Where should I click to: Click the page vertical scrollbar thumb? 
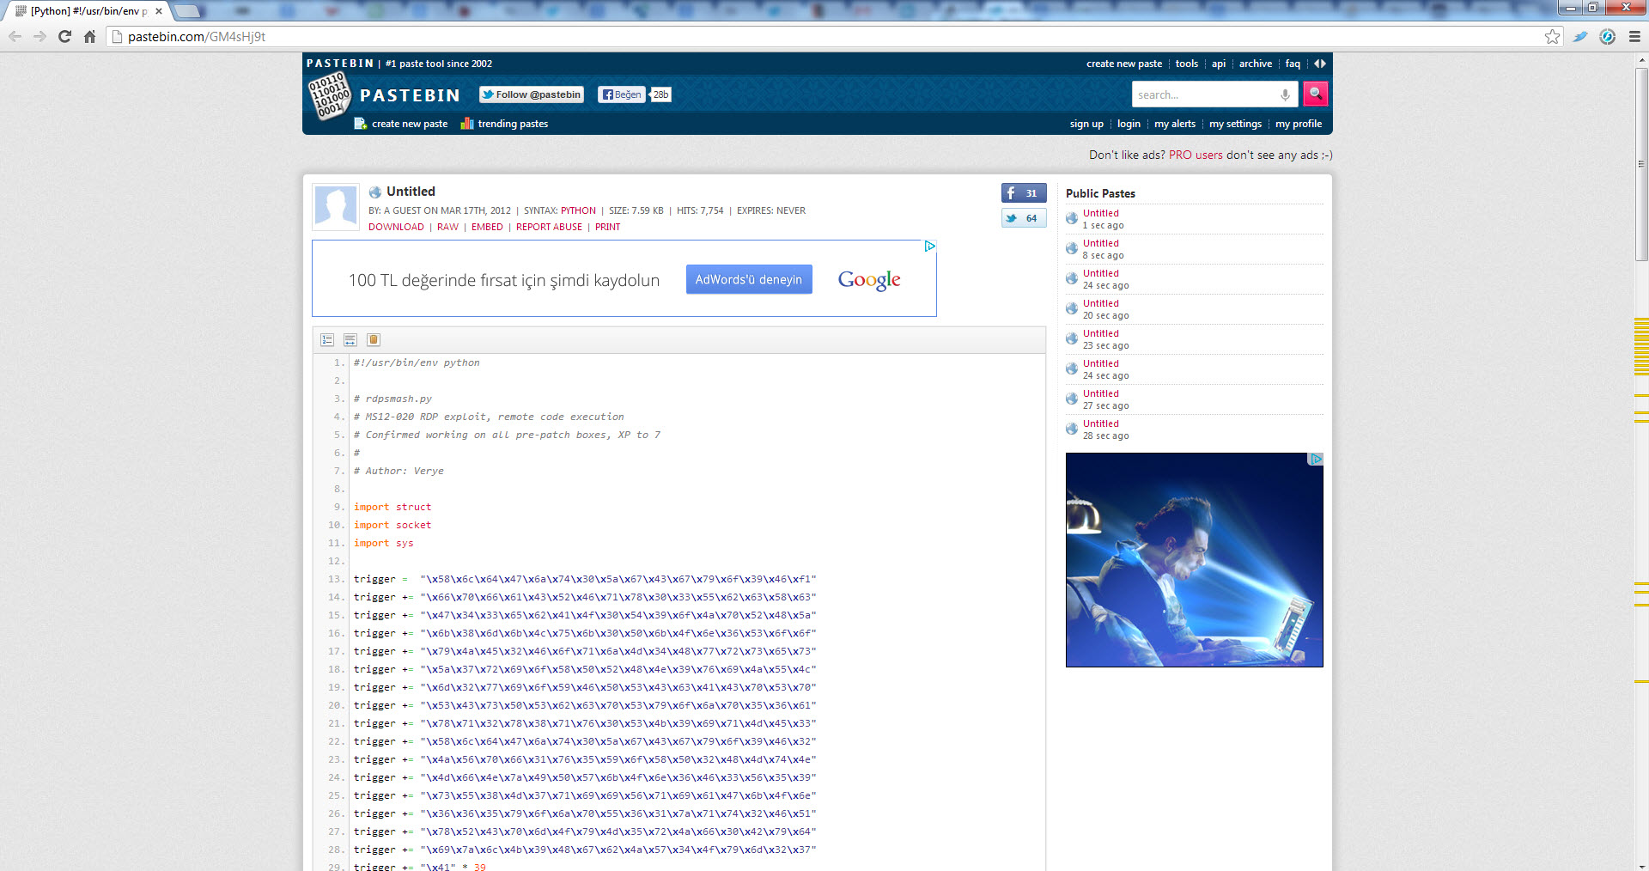tap(1641, 163)
